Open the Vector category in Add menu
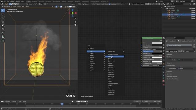This screenshot has height=110, width=196. 96,62
